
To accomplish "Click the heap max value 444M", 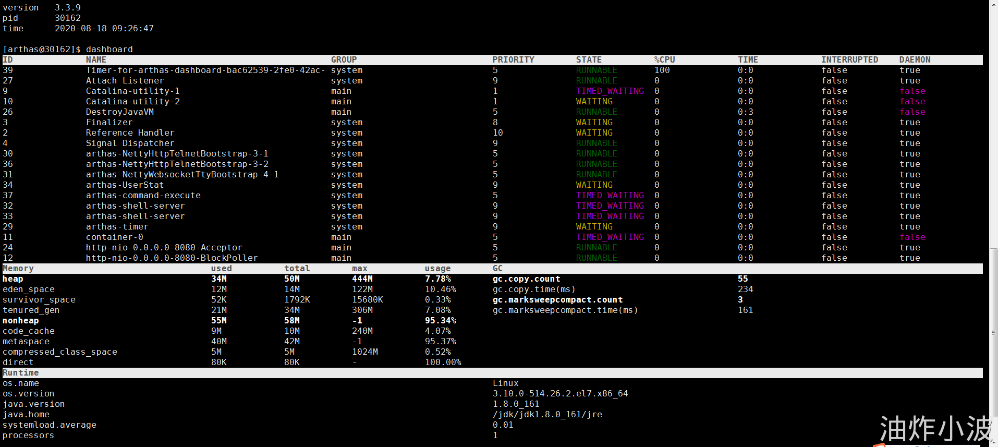I will point(362,279).
